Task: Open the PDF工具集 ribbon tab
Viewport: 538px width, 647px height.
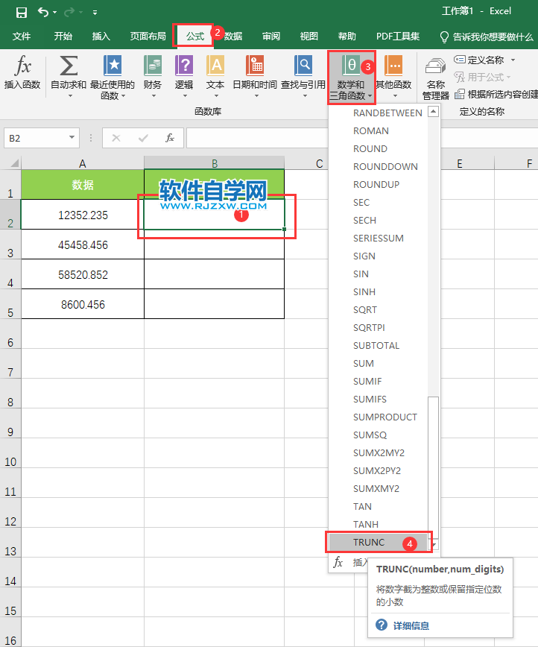Action: click(x=398, y=37)
